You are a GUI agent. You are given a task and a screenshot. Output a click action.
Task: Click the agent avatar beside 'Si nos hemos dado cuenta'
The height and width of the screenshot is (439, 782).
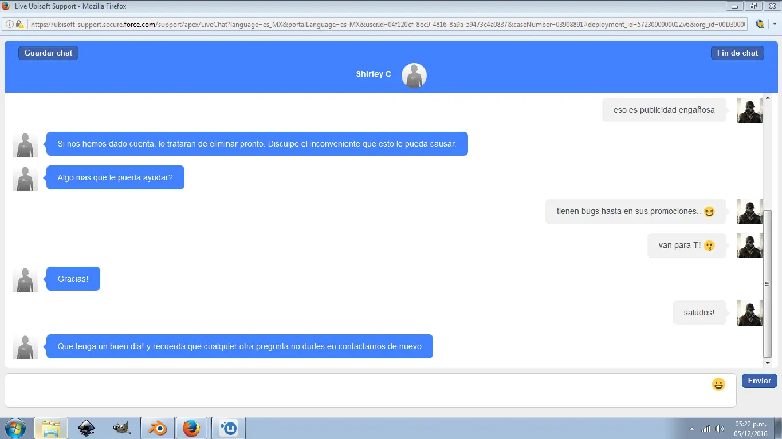click(25, 144)
